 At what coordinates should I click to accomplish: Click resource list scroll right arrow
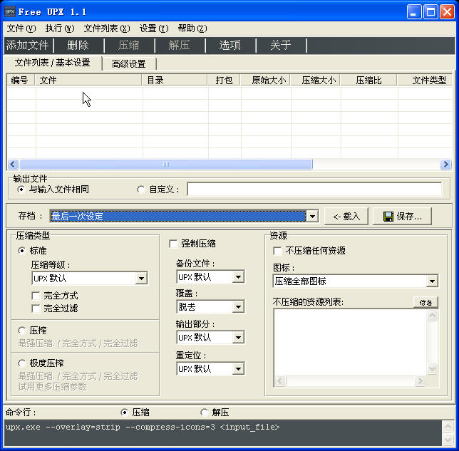pos(420,380)
